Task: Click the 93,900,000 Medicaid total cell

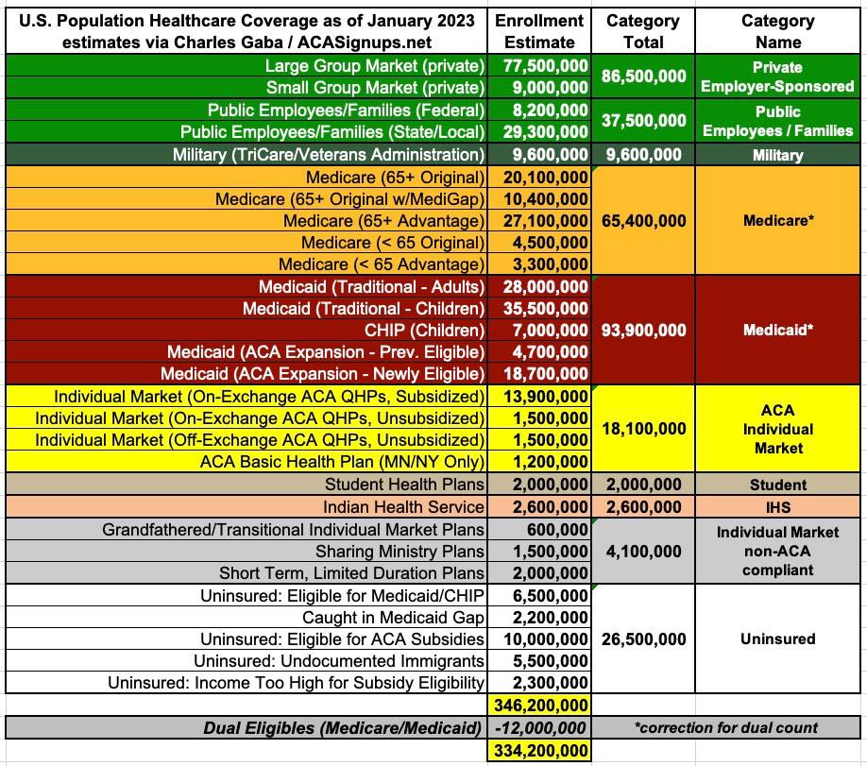Action: click(x=642, y=331)
